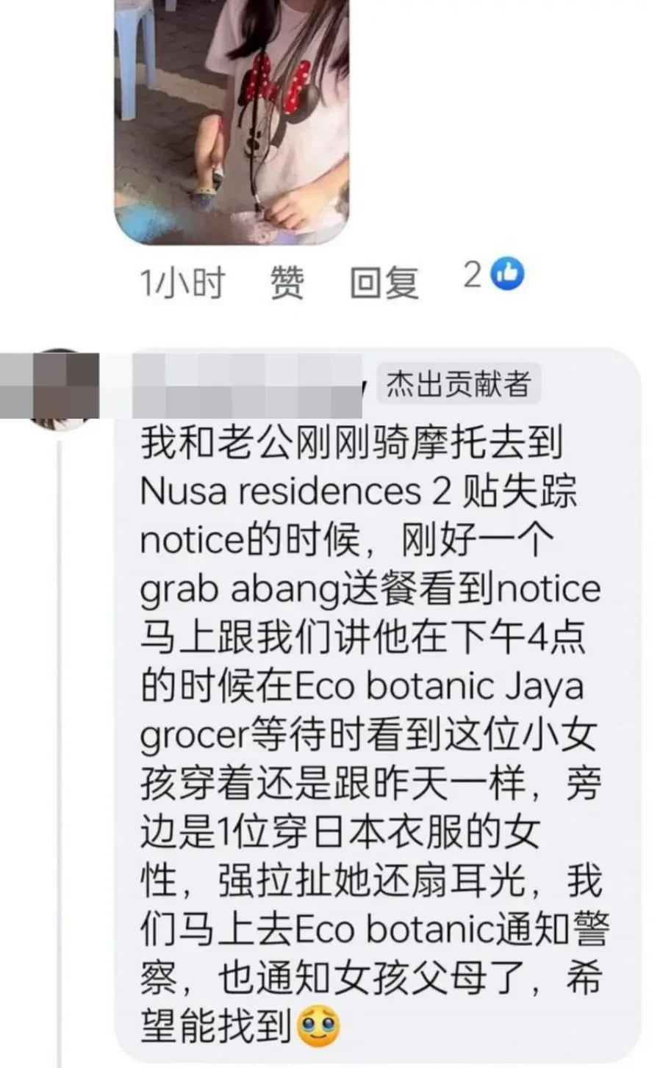View reactions via the count 2
Viewport: 660px width, 1068px height.
point(472,275)
